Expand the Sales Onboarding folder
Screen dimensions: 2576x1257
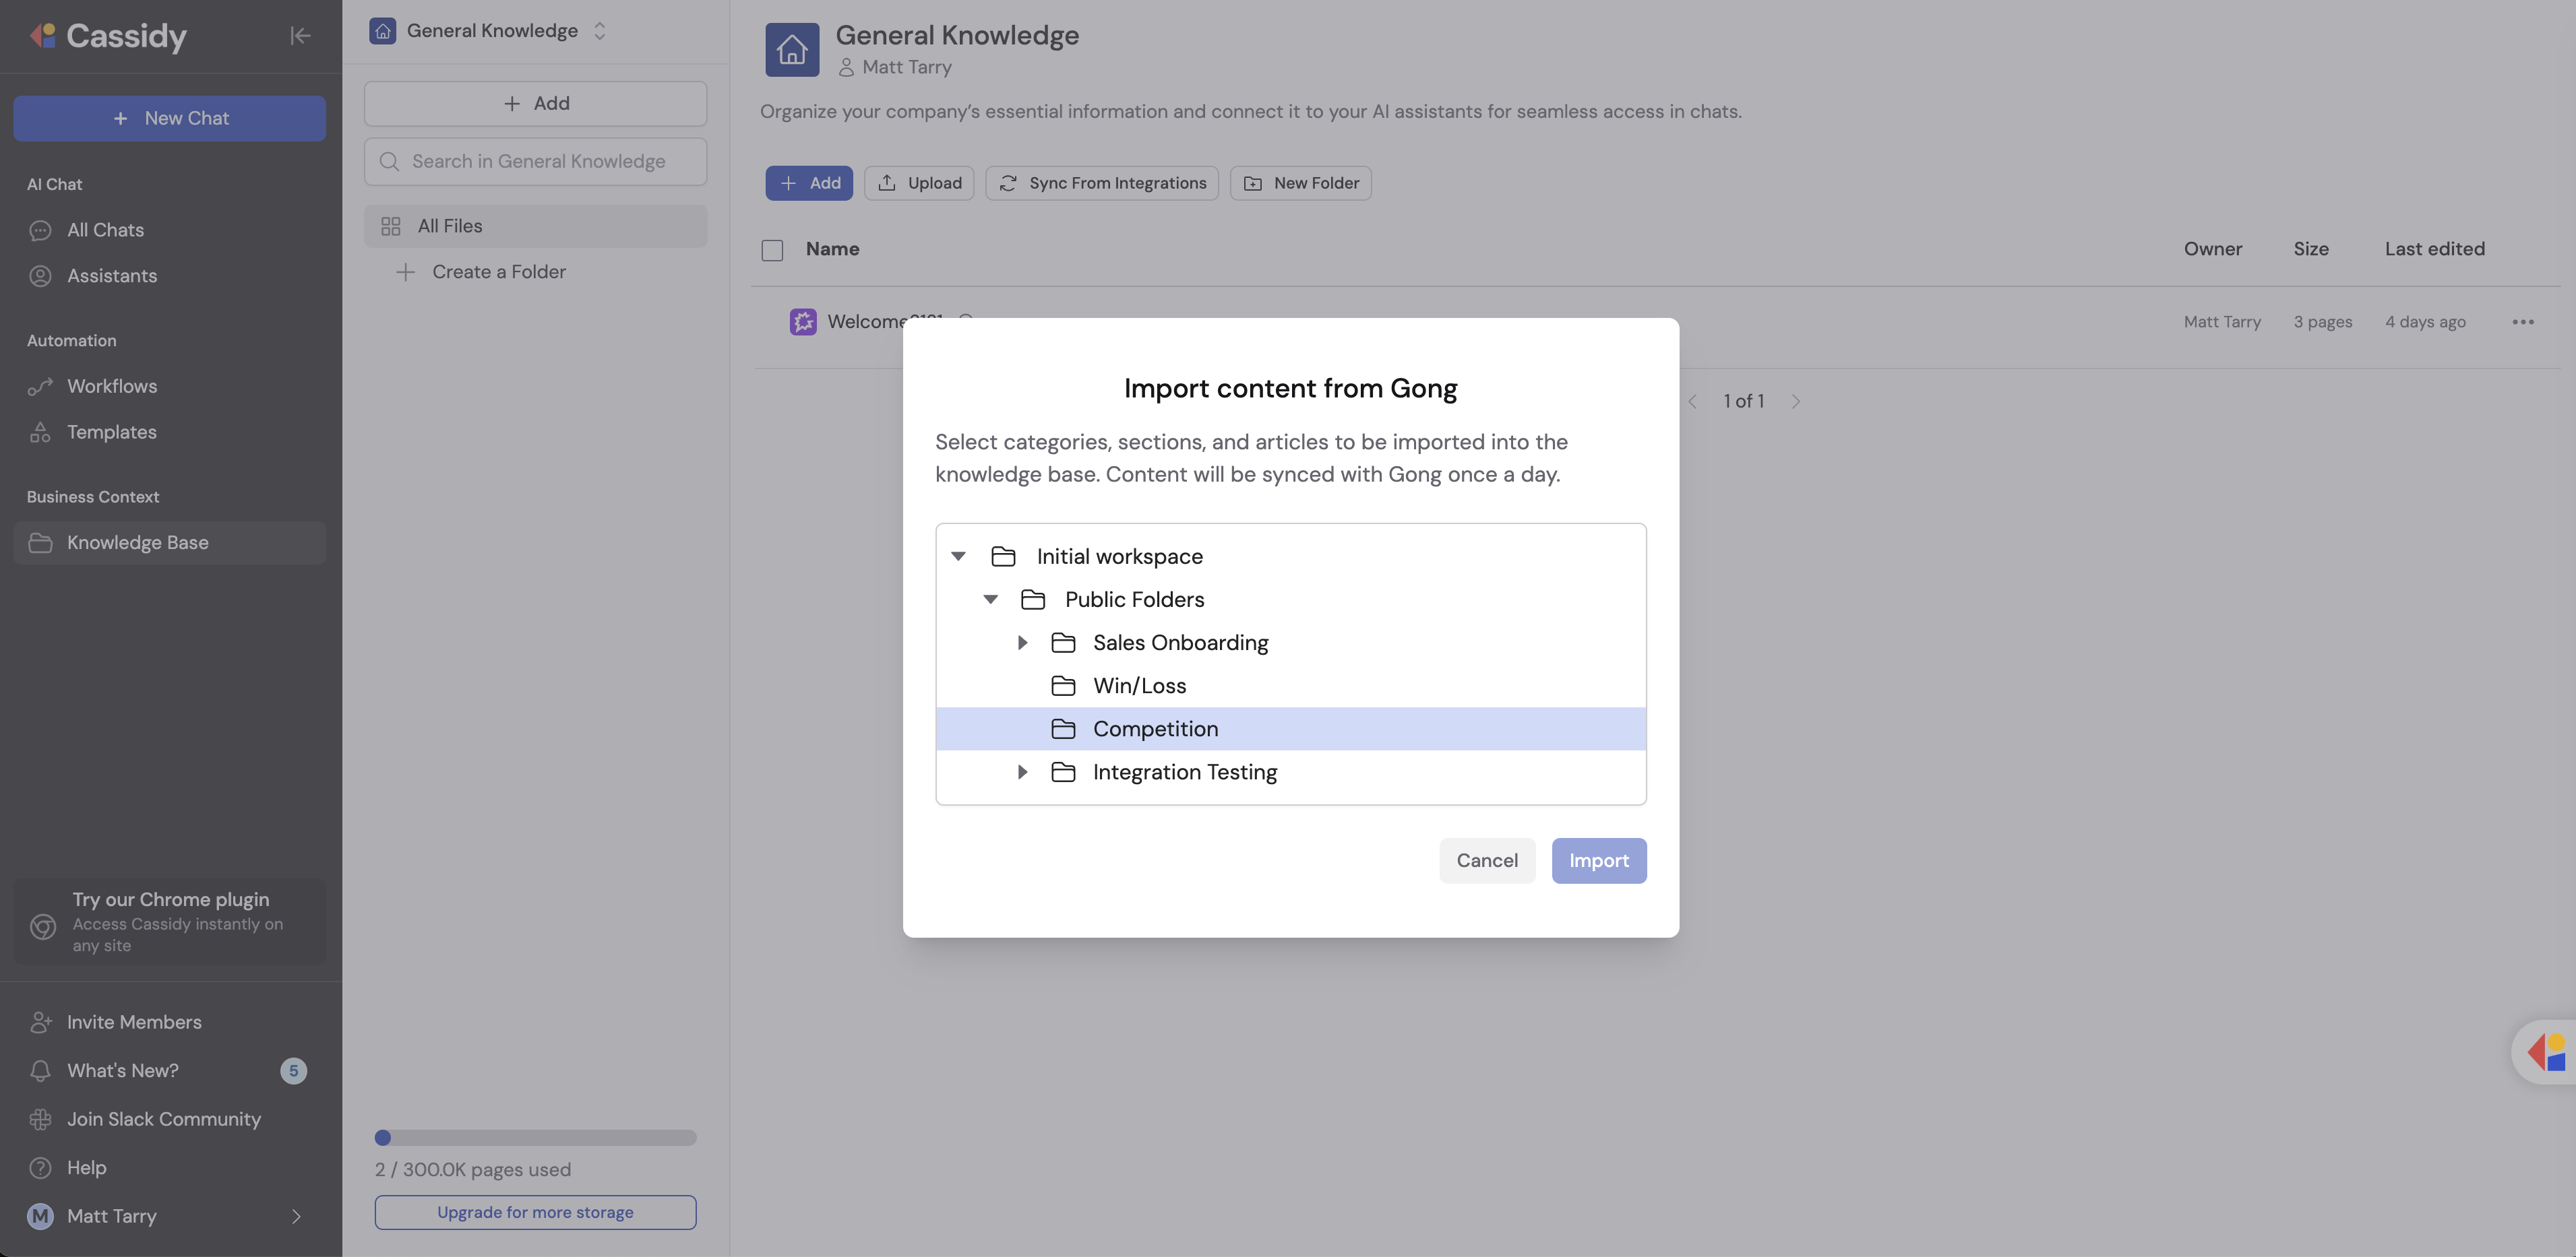(x=1022, y=643)
